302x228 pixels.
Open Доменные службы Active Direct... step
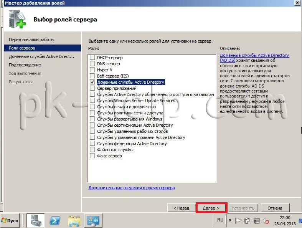coord(41,56)
